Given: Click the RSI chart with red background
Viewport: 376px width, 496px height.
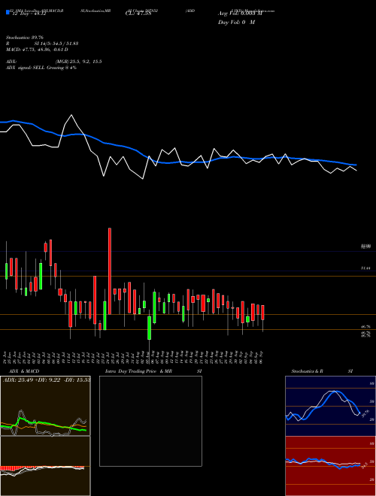Looking at the screenshot, I should pyautogui.click(x=330, y=466).
